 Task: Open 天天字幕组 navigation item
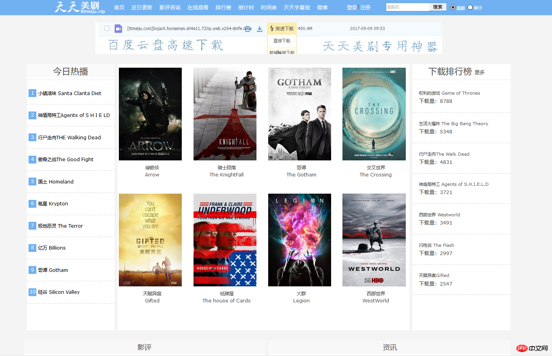(x=297, y=7)
